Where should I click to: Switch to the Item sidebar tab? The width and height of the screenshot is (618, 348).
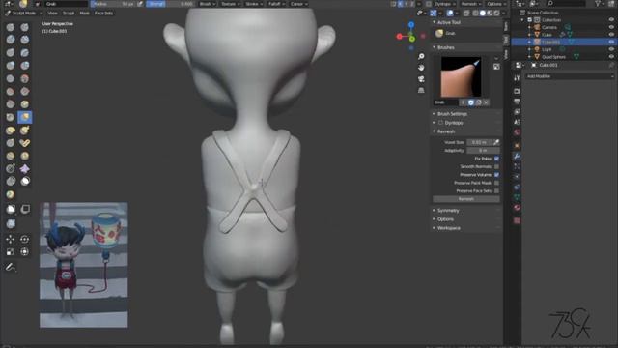click(506, 26)
